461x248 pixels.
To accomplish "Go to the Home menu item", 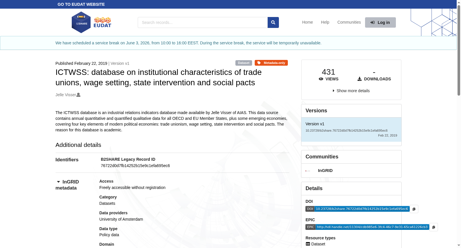I will (x=307, y=22).
